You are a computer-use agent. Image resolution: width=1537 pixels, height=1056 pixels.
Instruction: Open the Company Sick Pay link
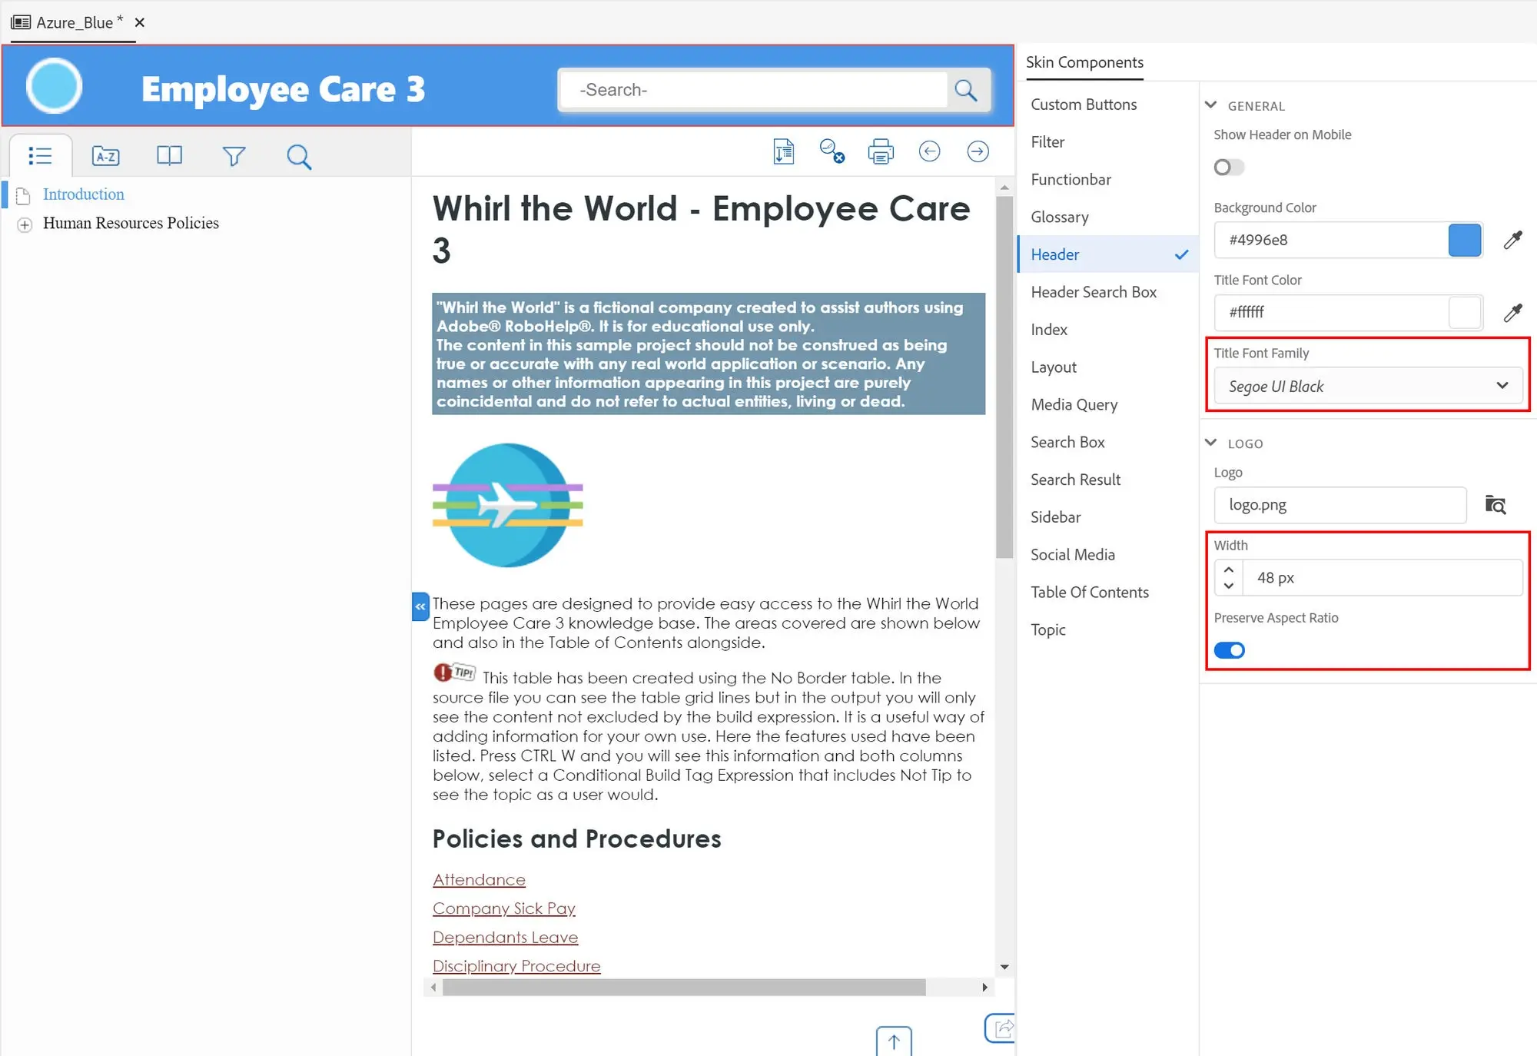tap(504, 908)
